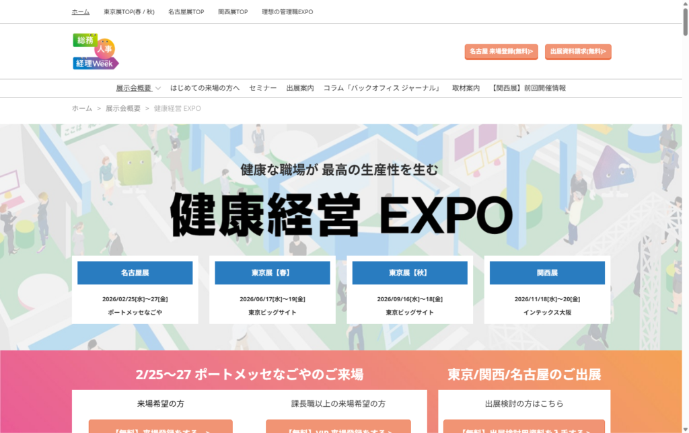Viewport: 689px width, 433px height.
Task: Go to 東京展TOP(春 / 秋) page
Action: (x=129, y=12)
